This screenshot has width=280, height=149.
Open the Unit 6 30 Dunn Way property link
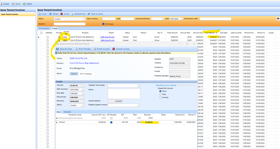[85, 63]
